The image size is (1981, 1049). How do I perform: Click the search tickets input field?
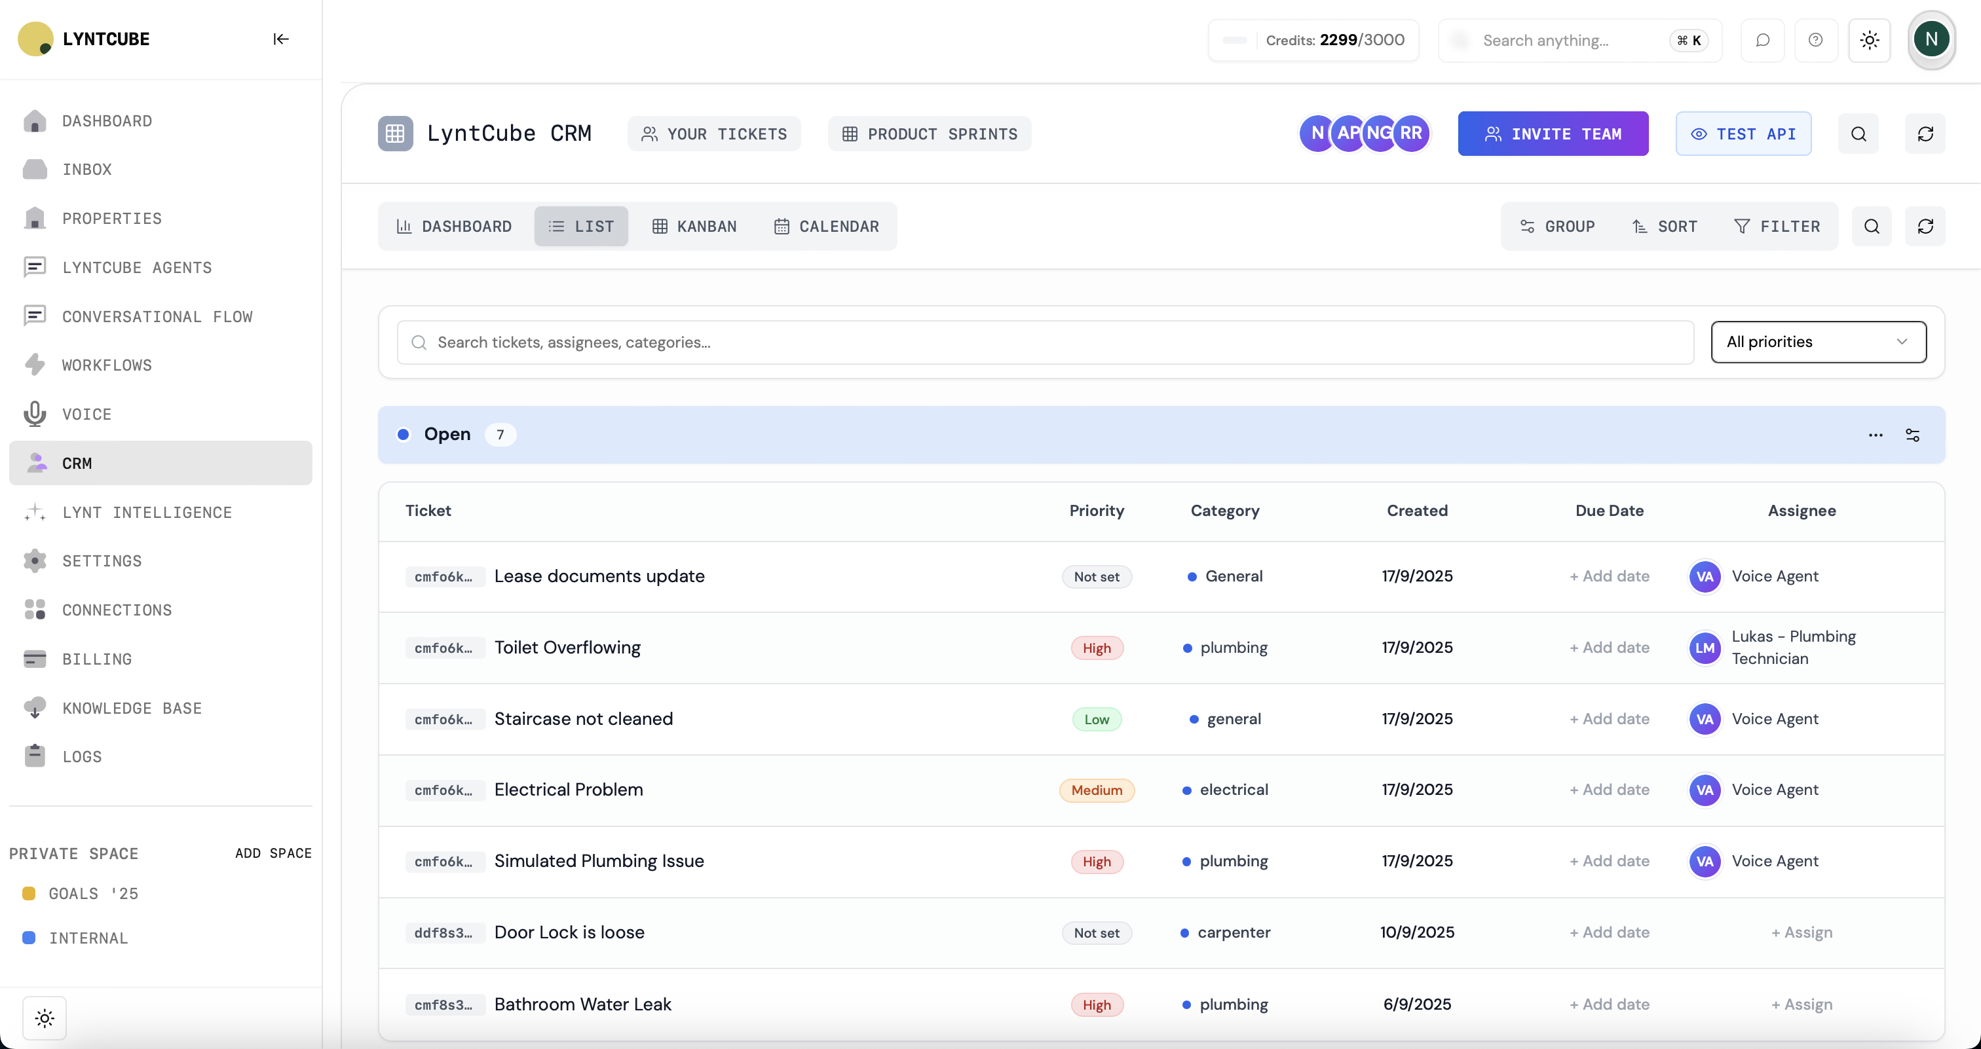pyautogui.click(x=1046, y=342)
